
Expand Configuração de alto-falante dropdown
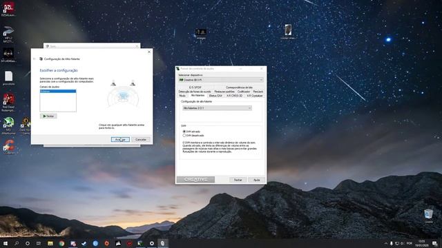click(x=217, y=108)
